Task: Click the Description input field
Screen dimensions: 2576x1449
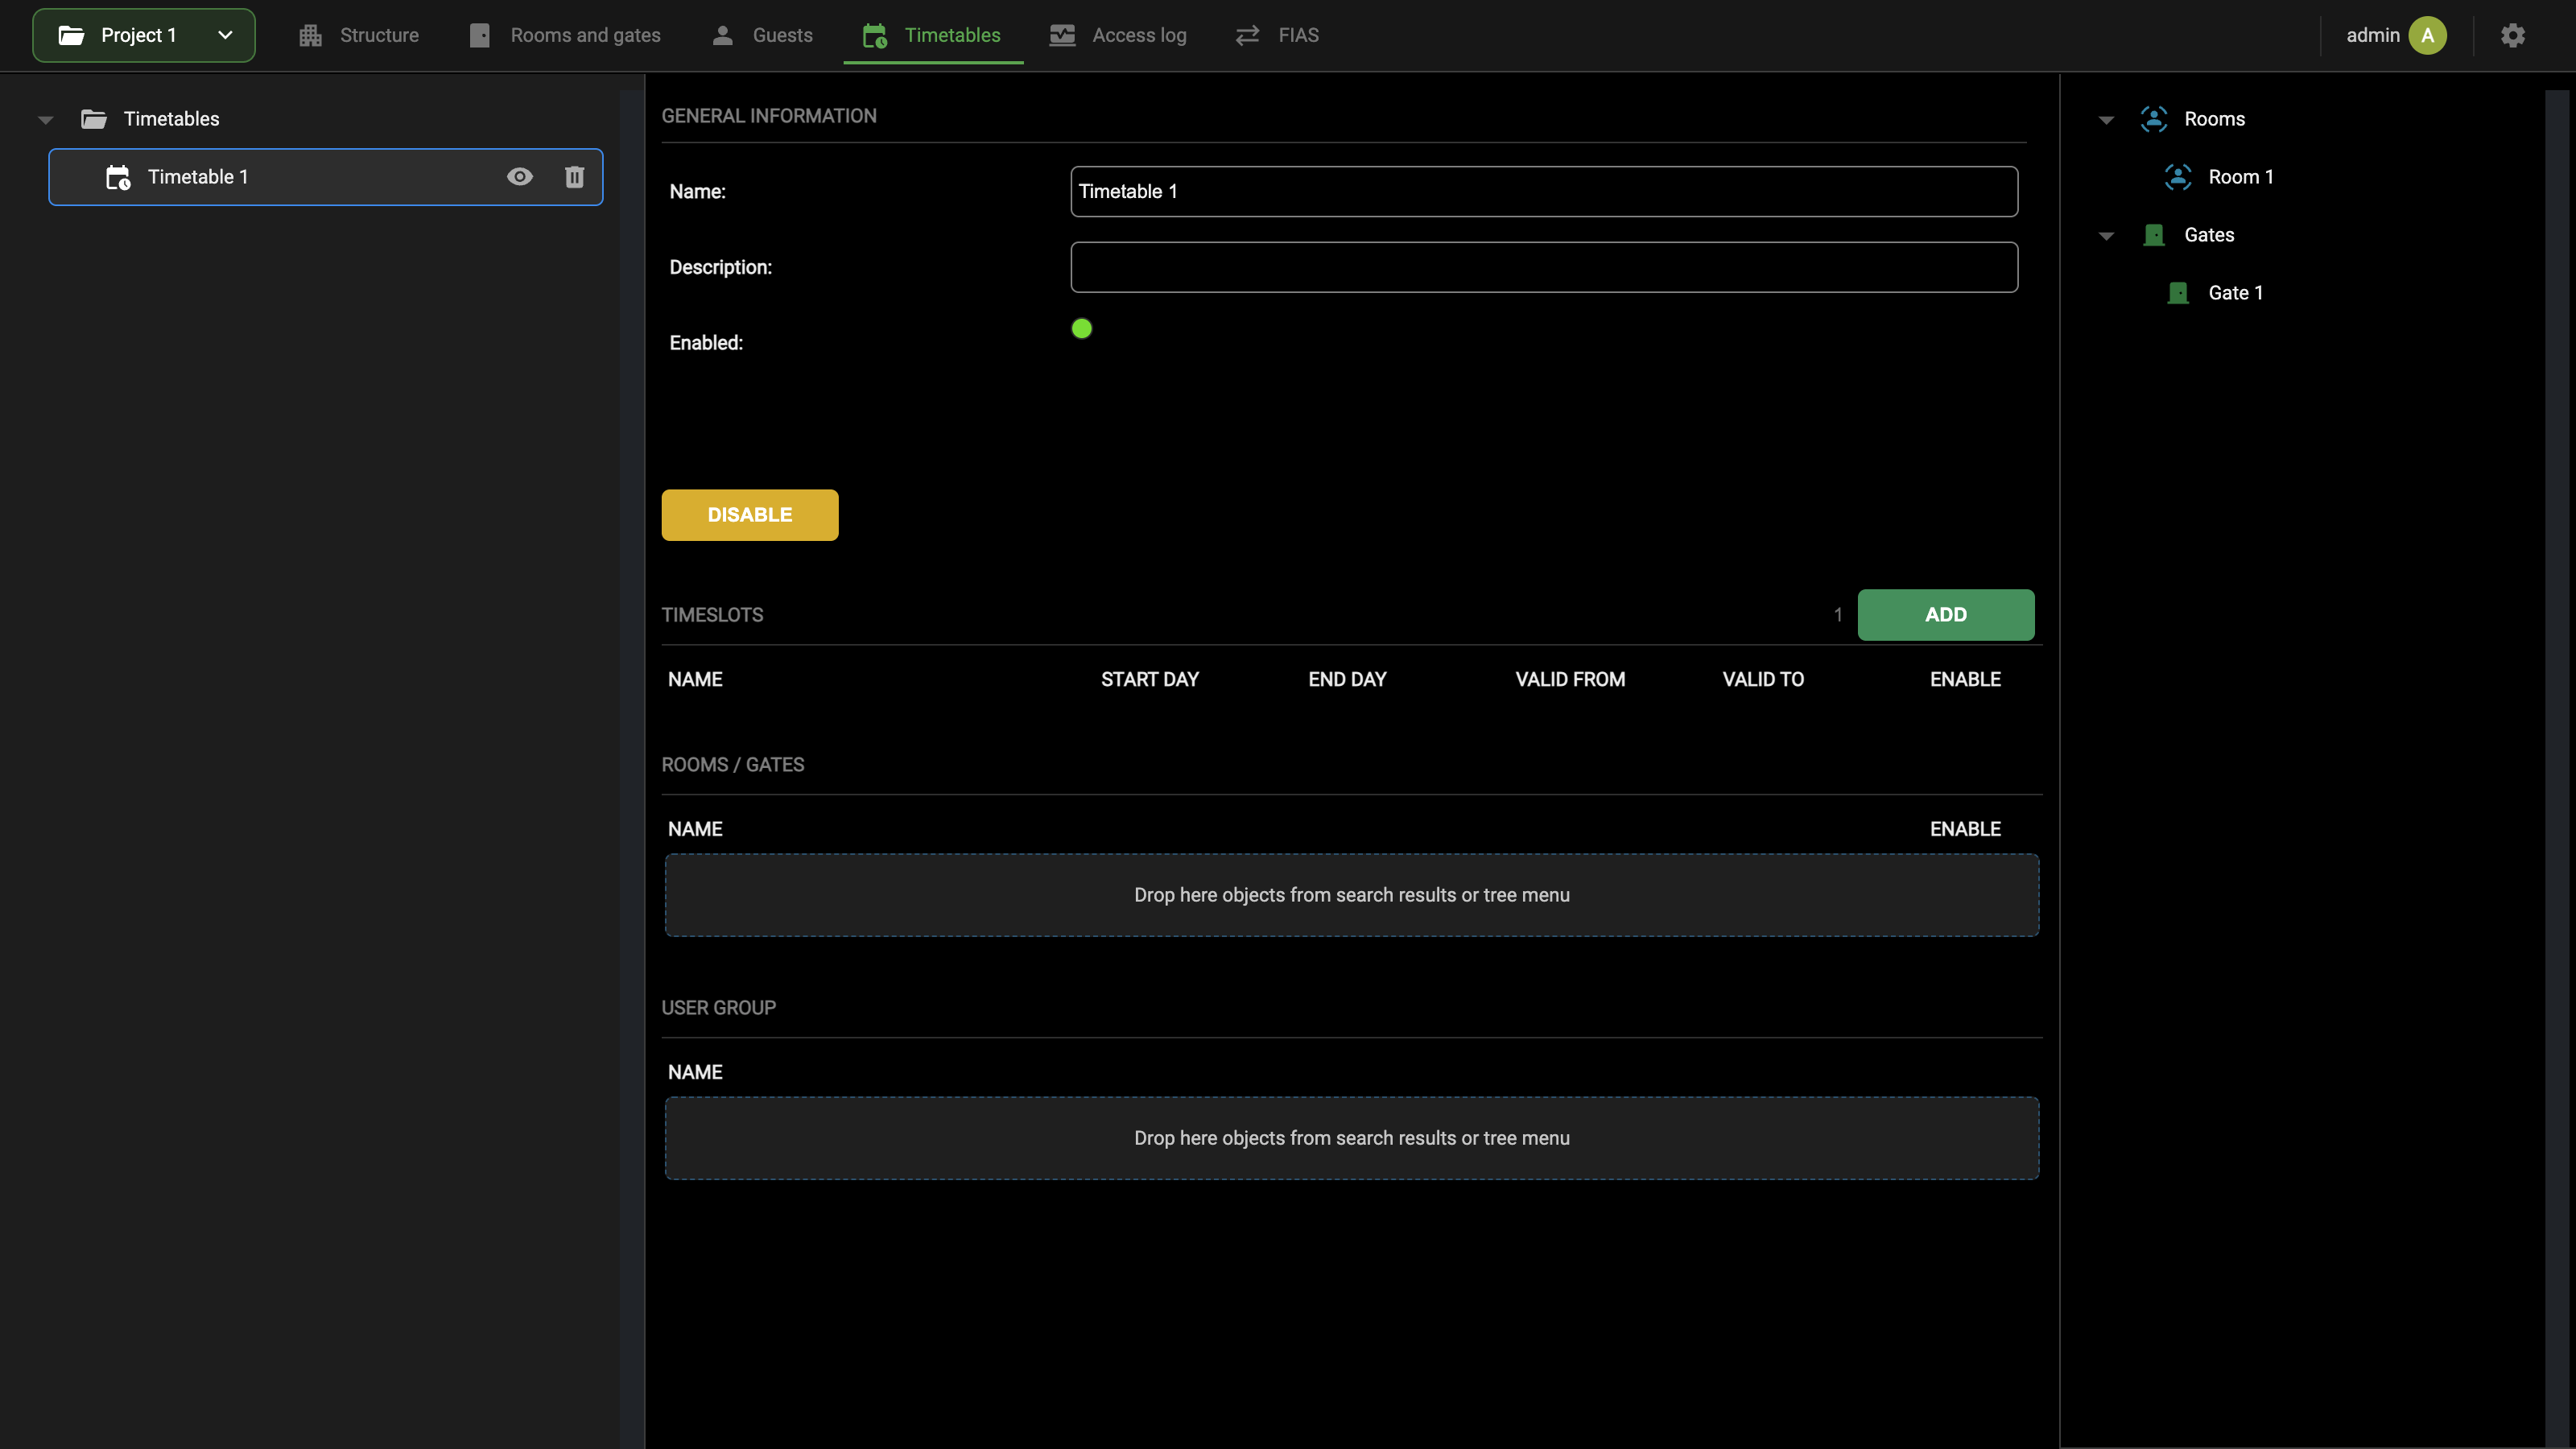Action: click(1544, 267)
